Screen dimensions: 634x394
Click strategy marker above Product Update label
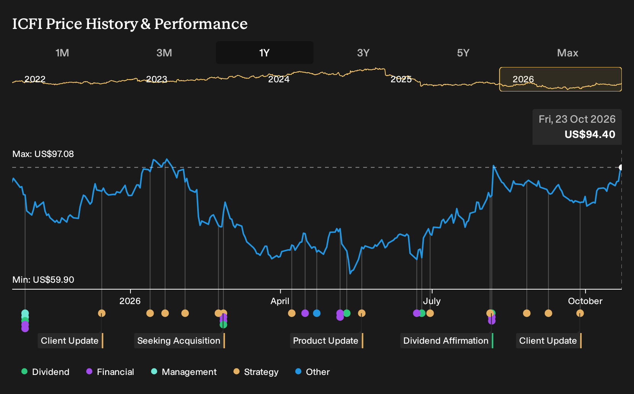pos(362,313)
